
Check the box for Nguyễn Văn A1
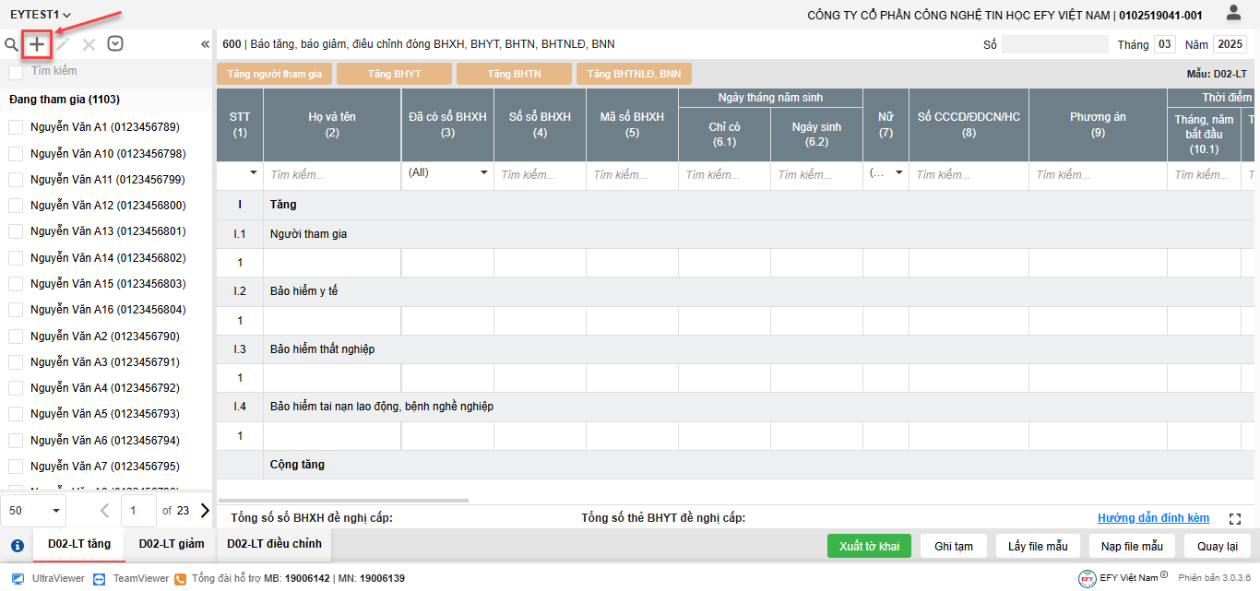16,127
